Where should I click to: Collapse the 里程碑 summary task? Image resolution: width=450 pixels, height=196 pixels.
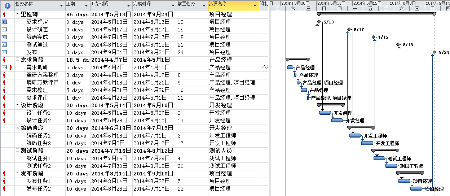[x=18, y=14]
